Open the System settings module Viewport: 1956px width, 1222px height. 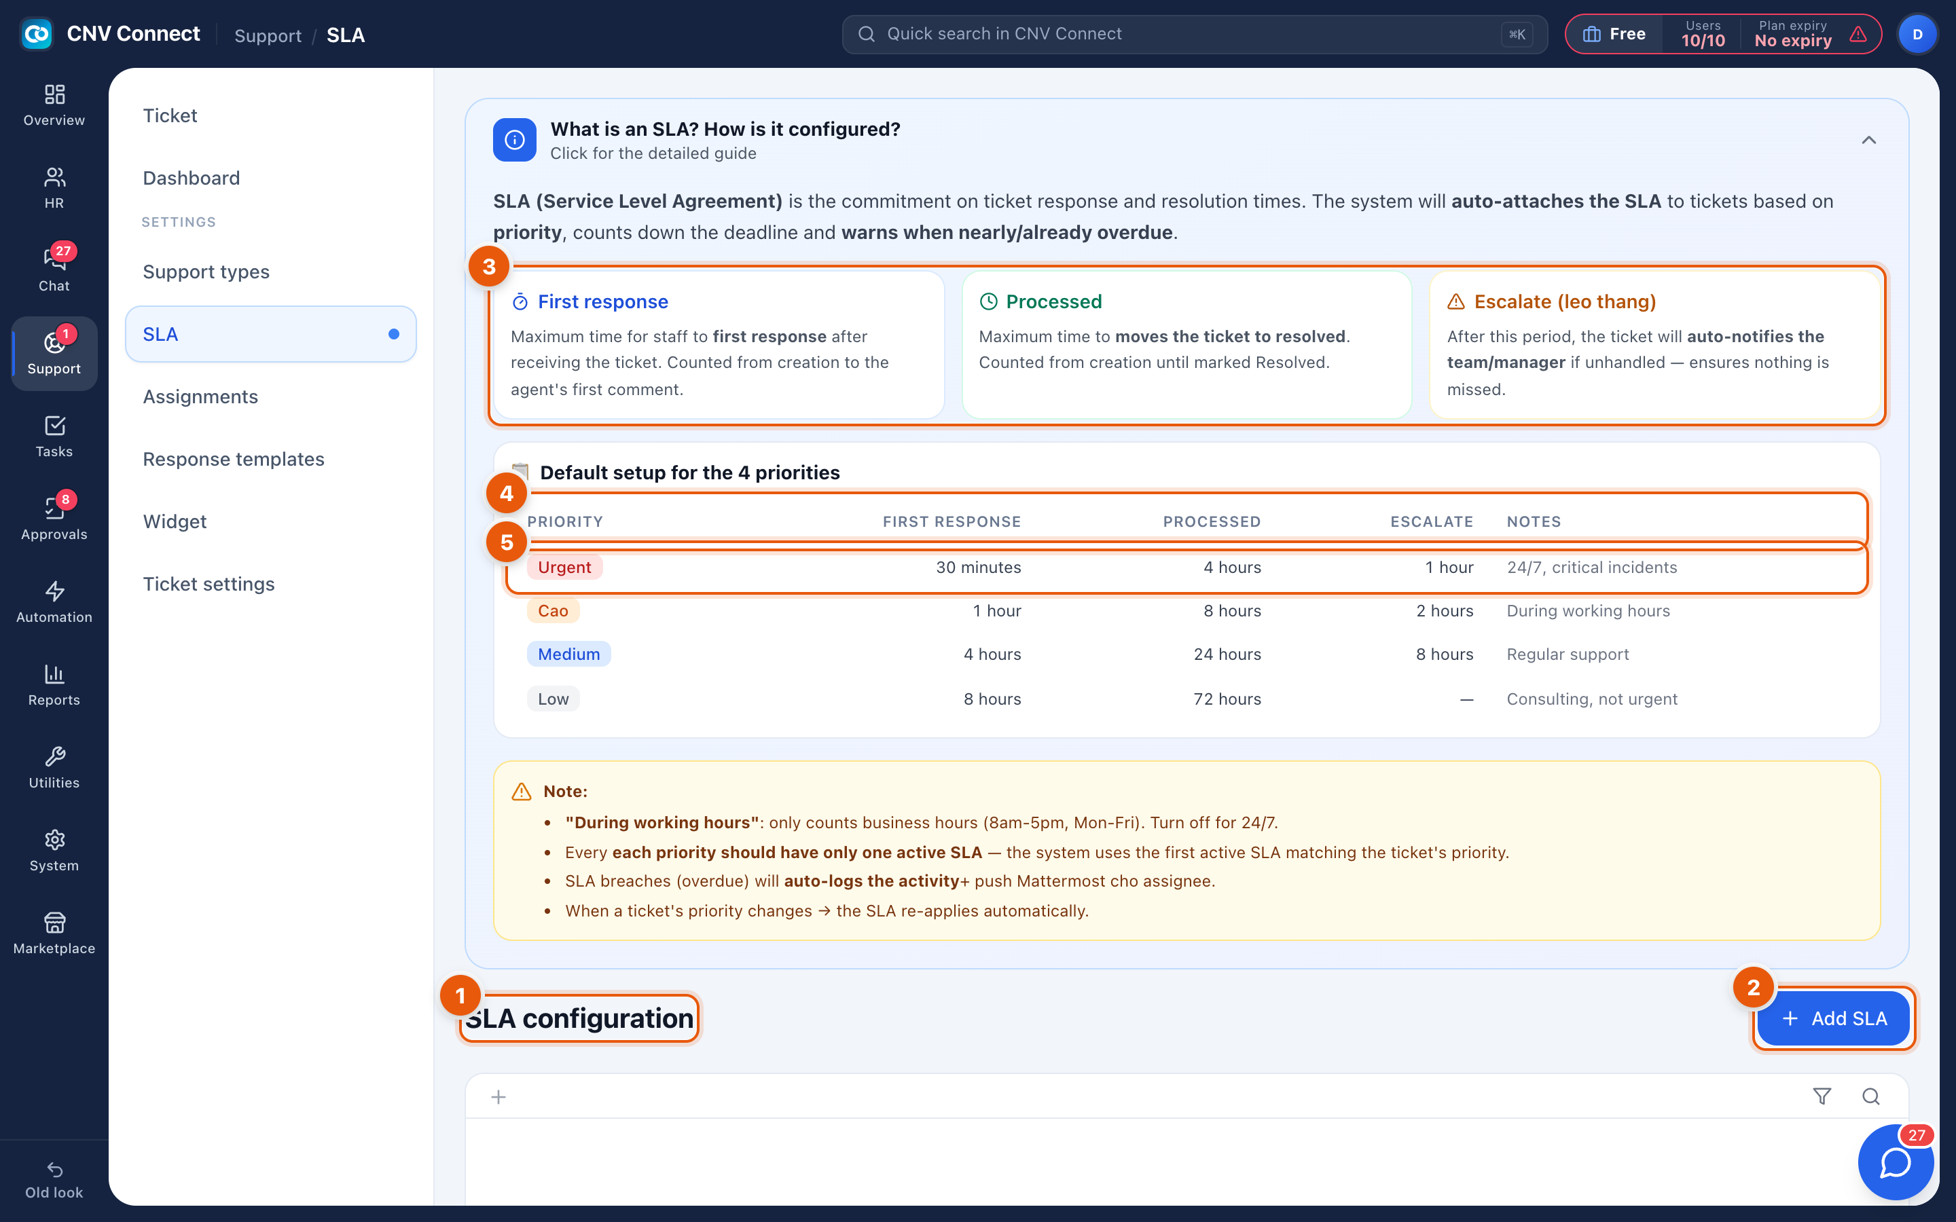pyautogui.click(x=54, y=850)
